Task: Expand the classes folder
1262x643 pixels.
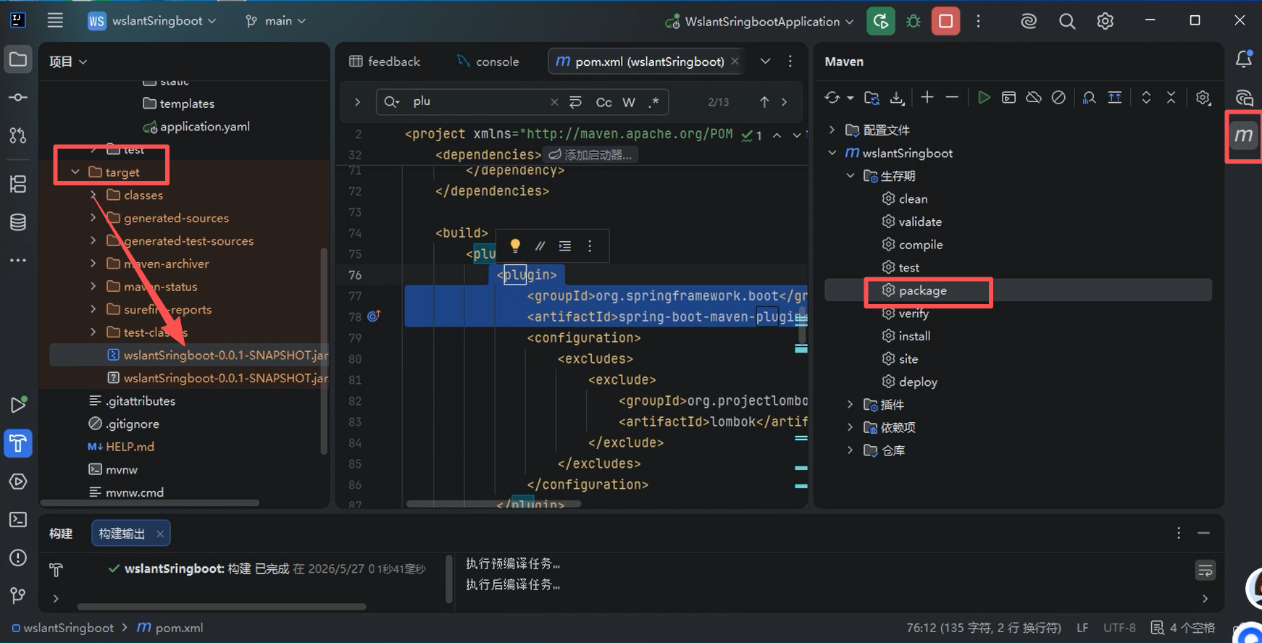Action: [x=93, y=195]
